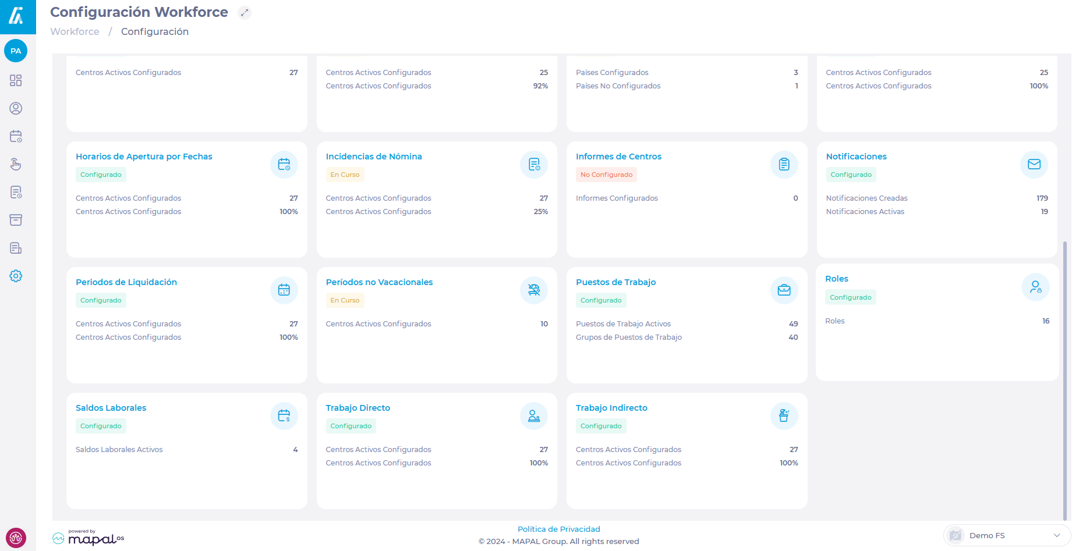
Task: Open the Demo FS dropdown
Action: 1007,535
